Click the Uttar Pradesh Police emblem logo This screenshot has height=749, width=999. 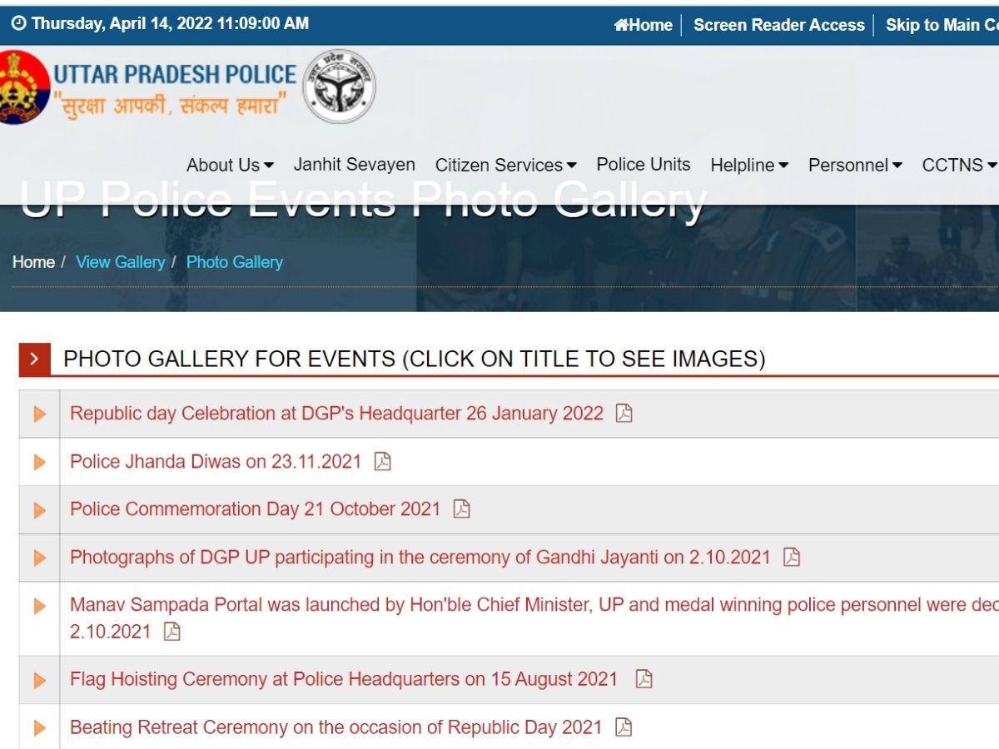(x=23, y=87)
